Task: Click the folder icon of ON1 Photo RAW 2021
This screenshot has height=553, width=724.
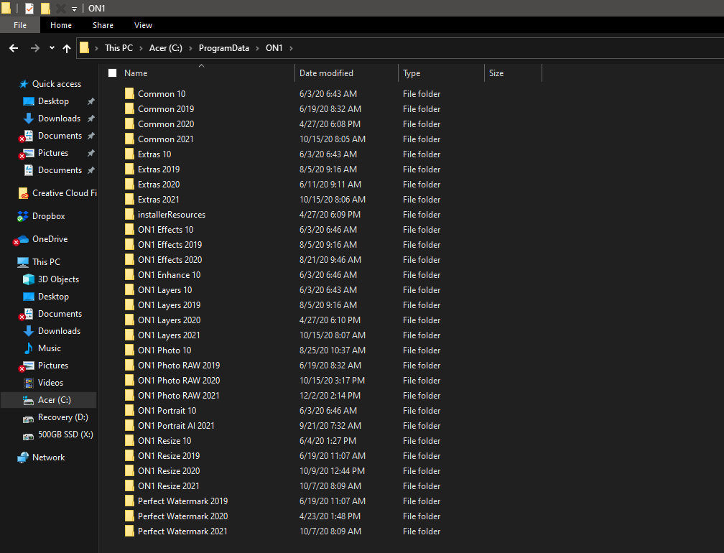Action: (x=129, y=396)
